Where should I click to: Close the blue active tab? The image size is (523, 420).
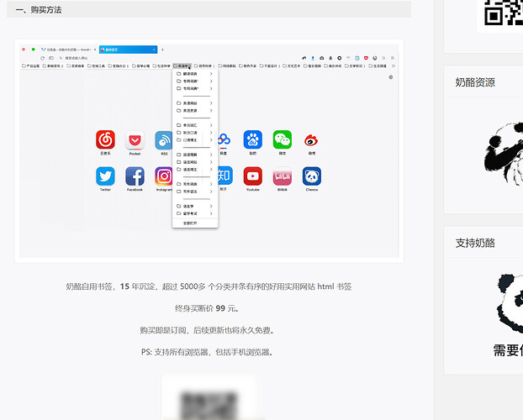pyautogui.click(x=154, y=50)
